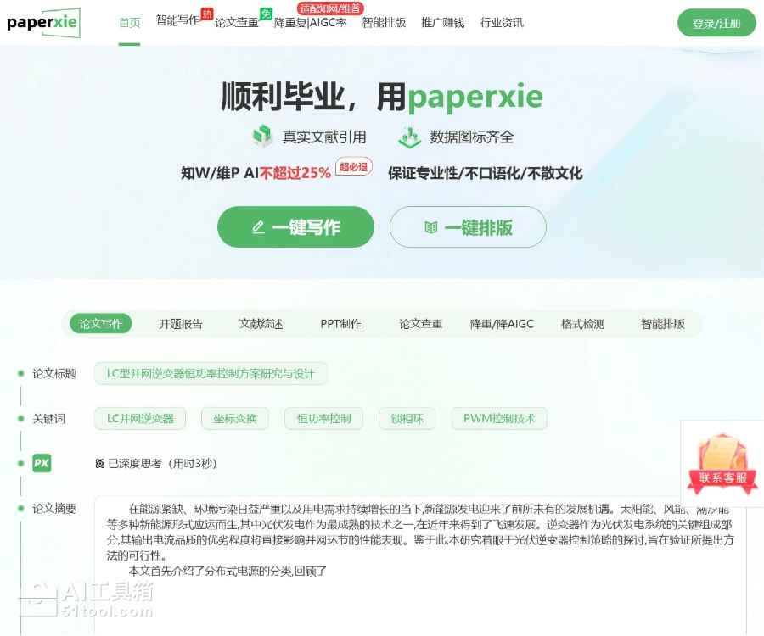
Task: Open the 首页 nav tab
Action: [130, 23]
